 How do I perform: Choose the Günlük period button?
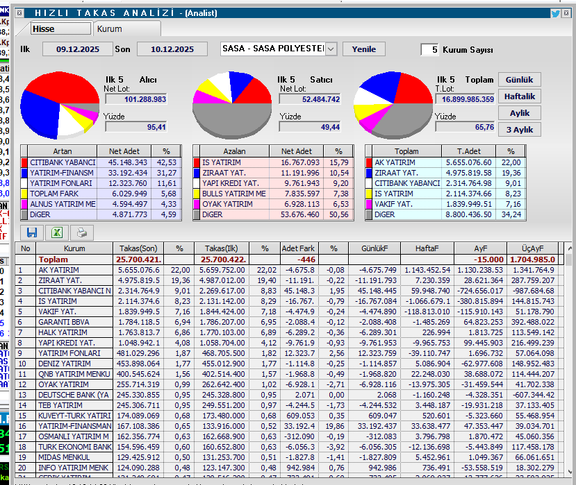519,80
